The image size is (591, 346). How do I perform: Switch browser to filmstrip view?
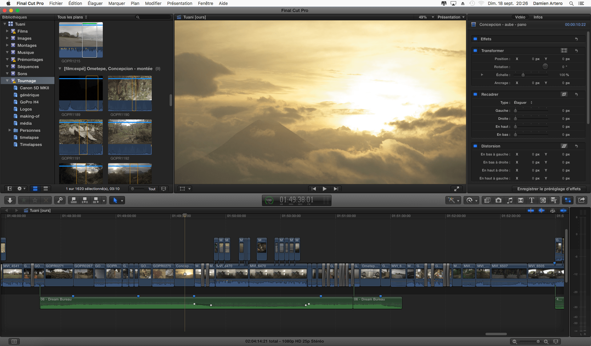coord(35,189)
